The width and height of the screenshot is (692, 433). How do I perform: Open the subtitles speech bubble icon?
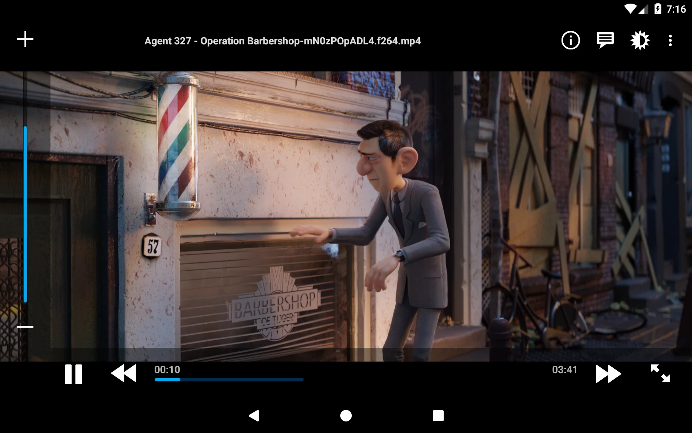tap(605, 40)
